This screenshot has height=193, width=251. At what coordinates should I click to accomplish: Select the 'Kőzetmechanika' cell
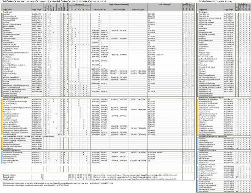coord(8,142)
